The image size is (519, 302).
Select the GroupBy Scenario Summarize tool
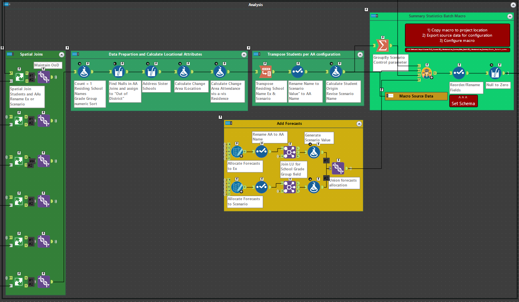tap(382, 45)
